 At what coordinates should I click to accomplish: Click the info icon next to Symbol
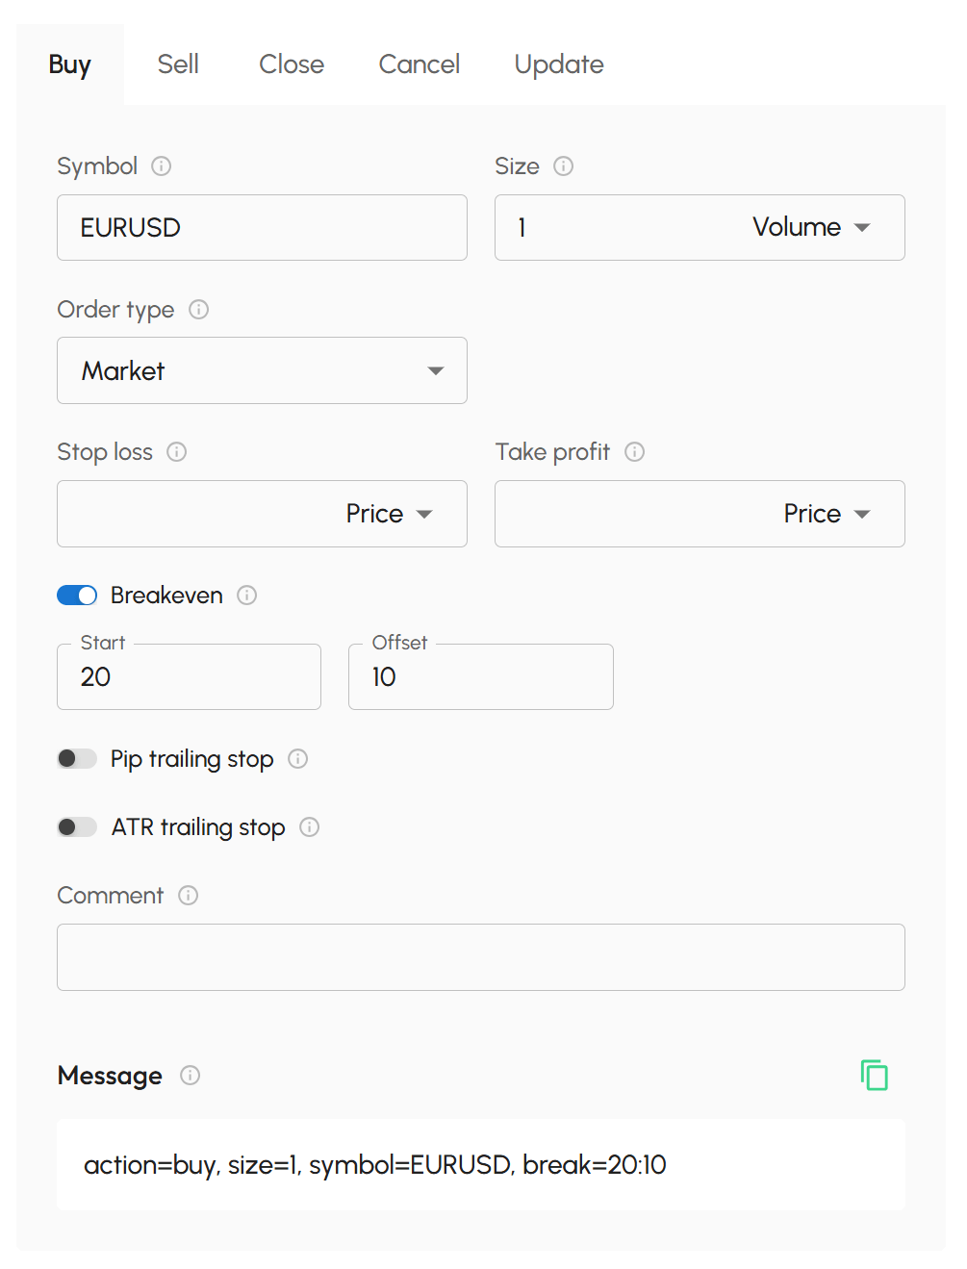162,166
